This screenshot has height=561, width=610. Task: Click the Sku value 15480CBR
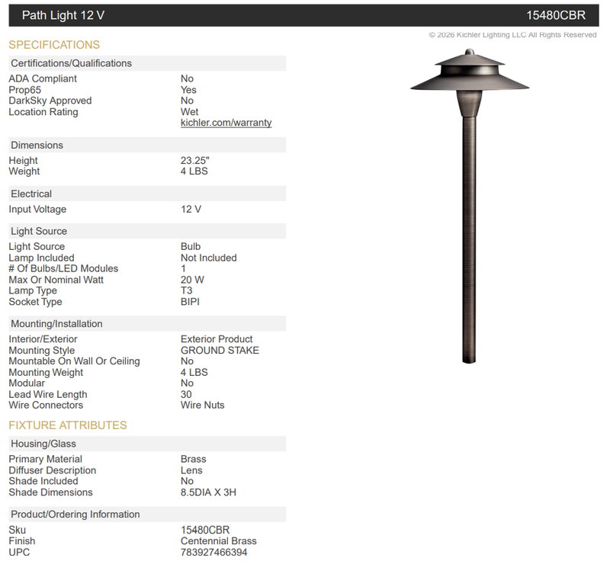[205, 530]
